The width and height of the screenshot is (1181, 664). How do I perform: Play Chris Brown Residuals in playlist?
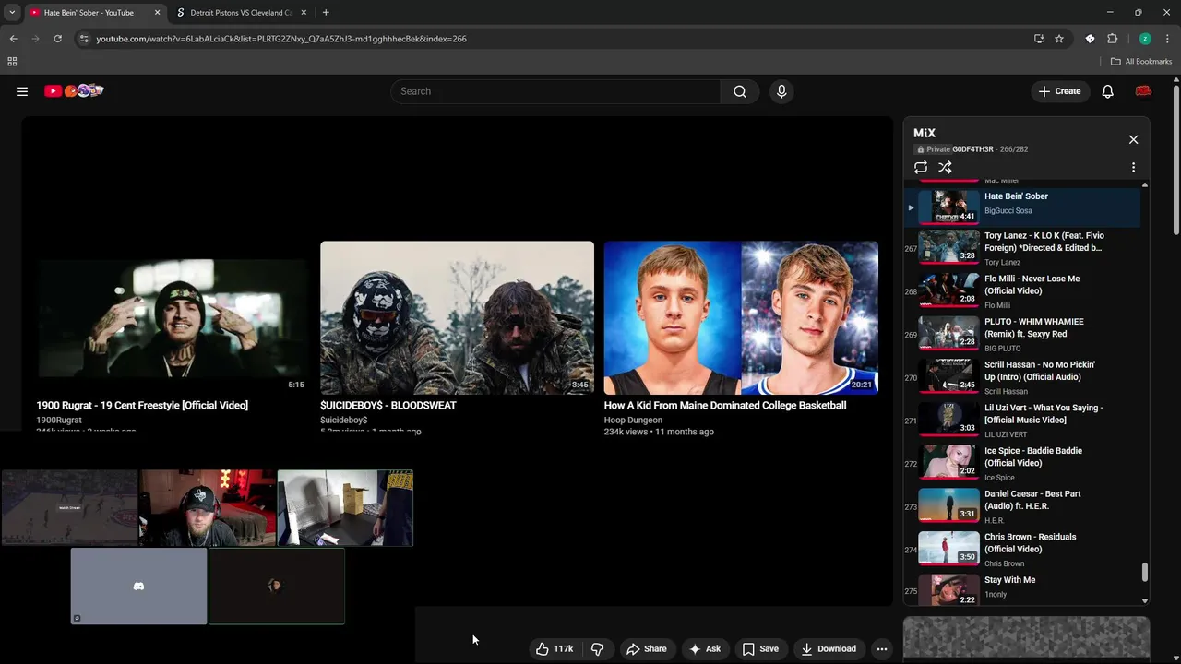pyautogui.click(x=1022, y=550)
